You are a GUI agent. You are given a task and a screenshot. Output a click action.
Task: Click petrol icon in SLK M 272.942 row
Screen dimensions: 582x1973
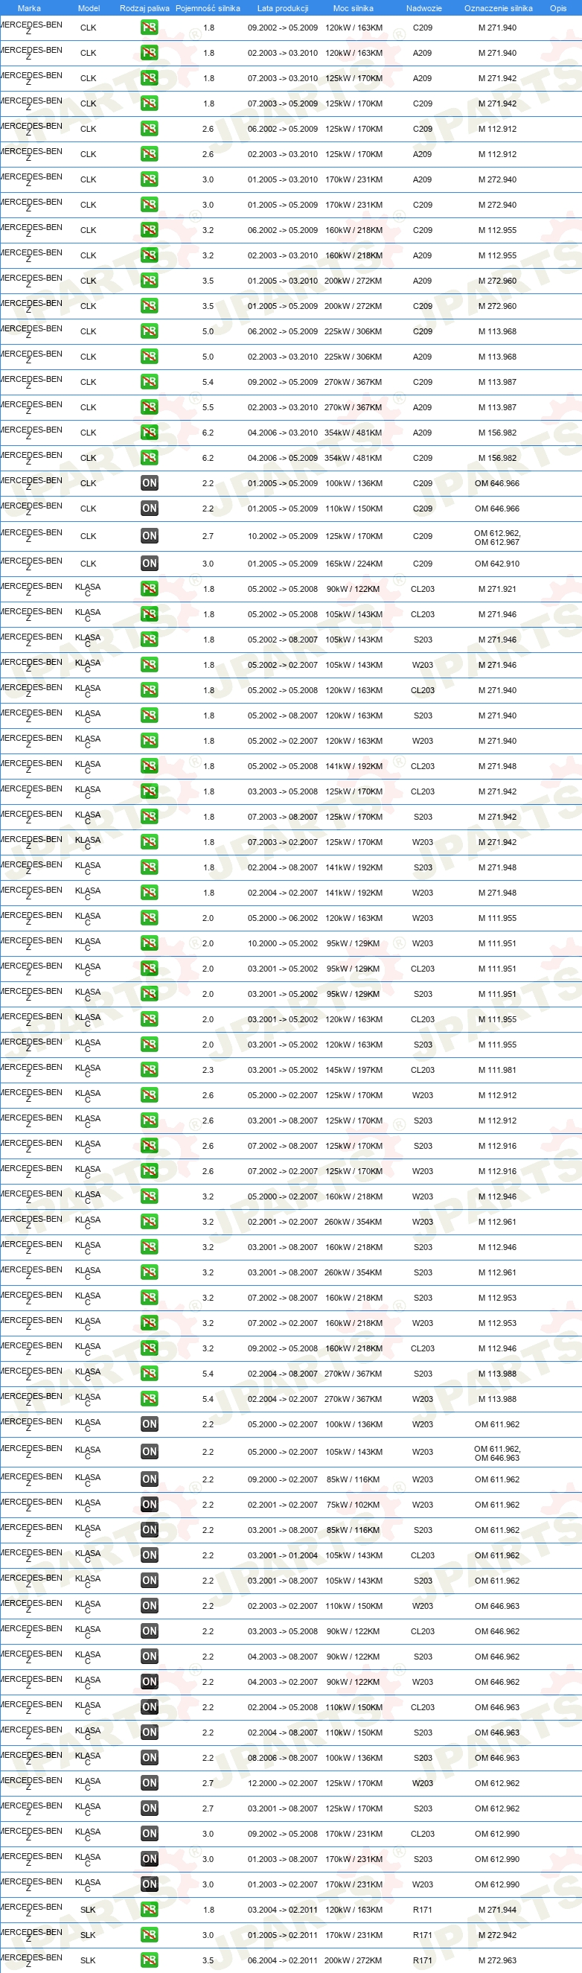pyautogui.click(x=150, y=1935)
